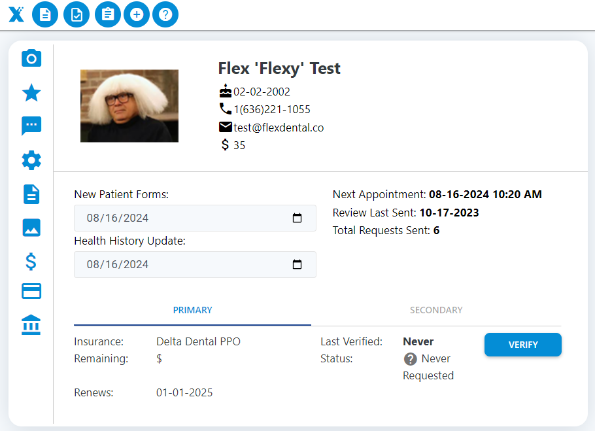Click the document checkmark icon in top bar
The width and height of the screenshot is (595, 431).
tap(76, 14)
